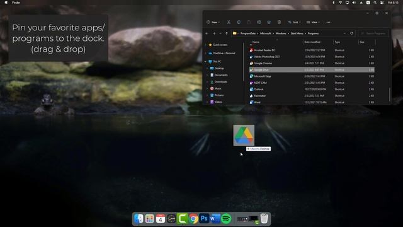Open the recent locations chevron beside forward arrow
This screenshot has width=403, height=227.
pos(220,33)
